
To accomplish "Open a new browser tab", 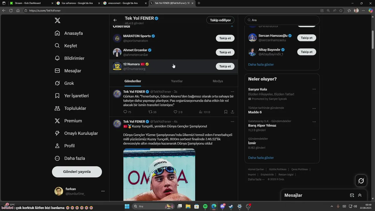I will click(199, 3).
